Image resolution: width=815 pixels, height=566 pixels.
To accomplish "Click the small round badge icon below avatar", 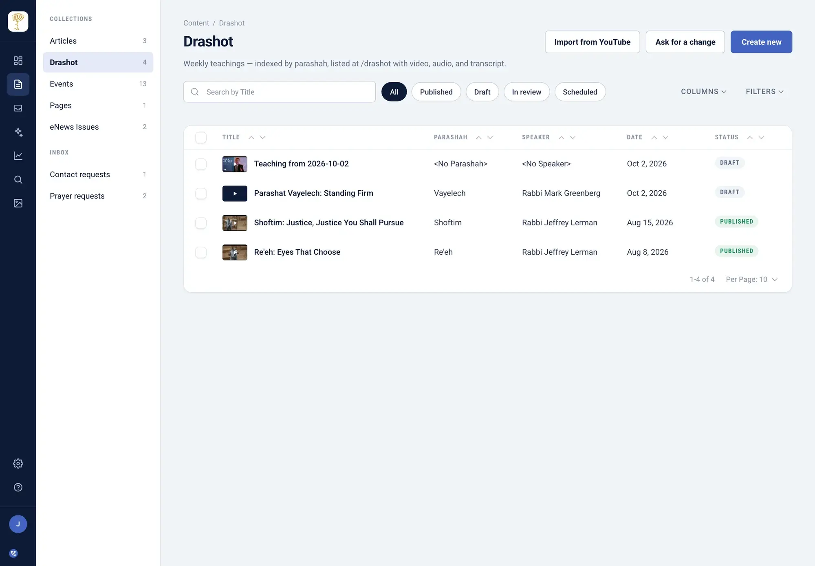I will (x=13, y=553).
